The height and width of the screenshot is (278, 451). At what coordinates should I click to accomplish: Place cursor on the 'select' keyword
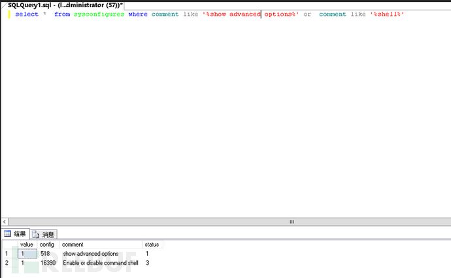(x=27, y=14)
